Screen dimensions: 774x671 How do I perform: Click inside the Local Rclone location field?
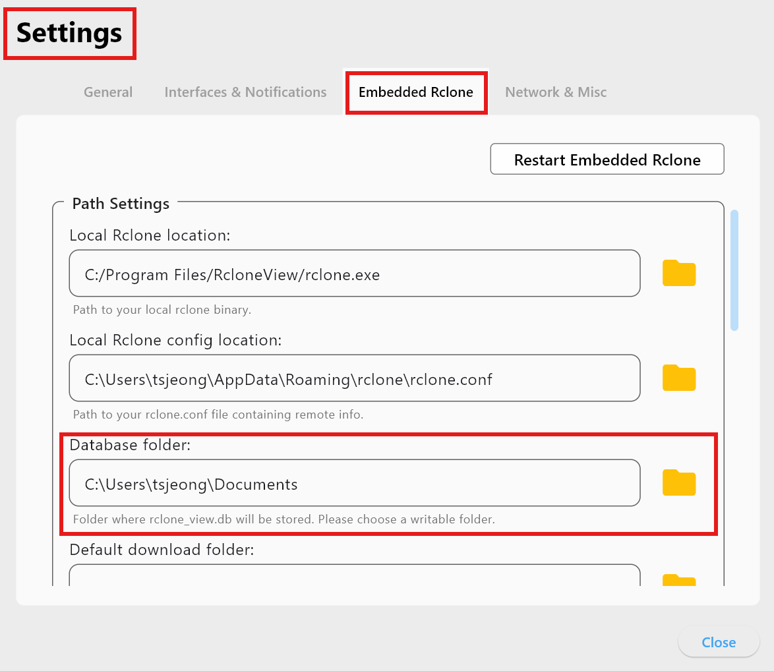pos(355,273)
